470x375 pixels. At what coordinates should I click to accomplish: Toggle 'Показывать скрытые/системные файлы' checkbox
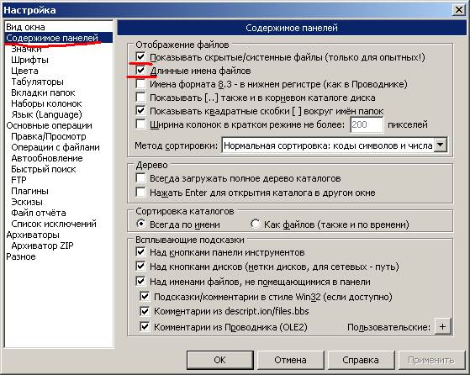pos(140,56)
